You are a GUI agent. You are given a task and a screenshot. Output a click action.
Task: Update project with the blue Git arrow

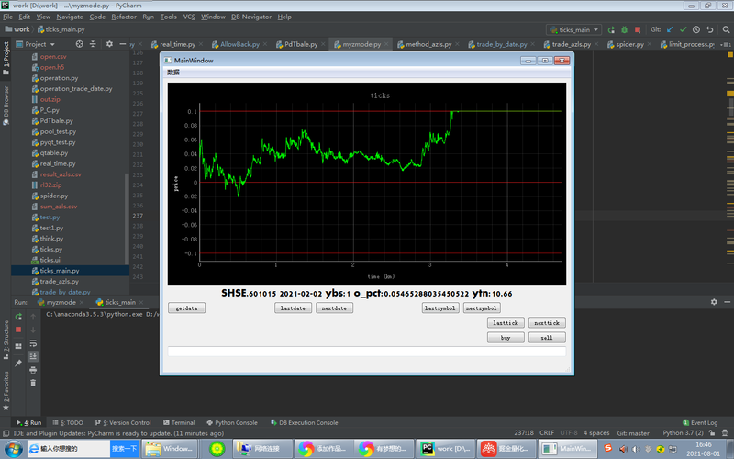[x=670, y=29]
